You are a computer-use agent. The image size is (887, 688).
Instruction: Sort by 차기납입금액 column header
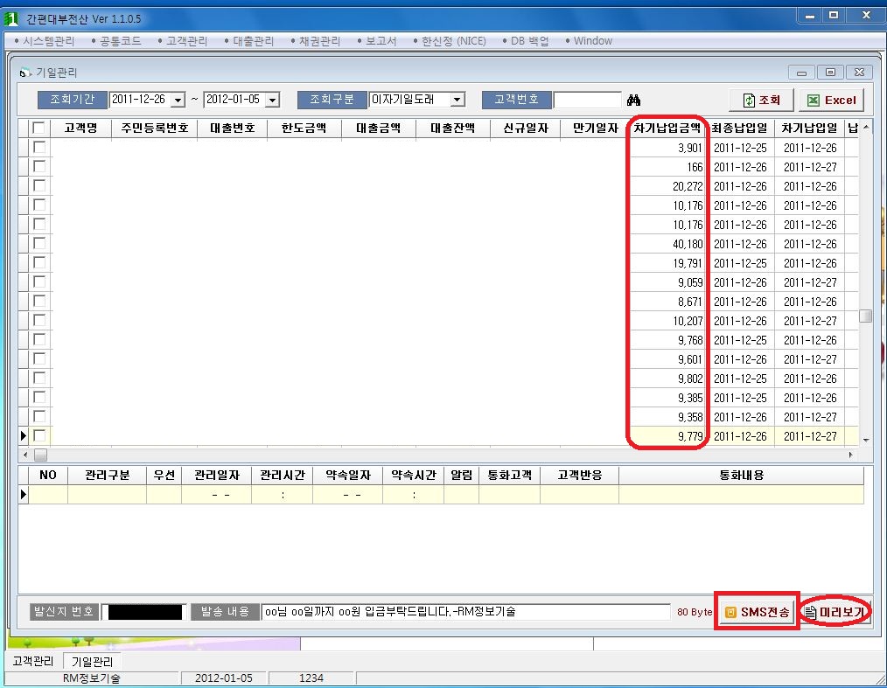(667, 129)
